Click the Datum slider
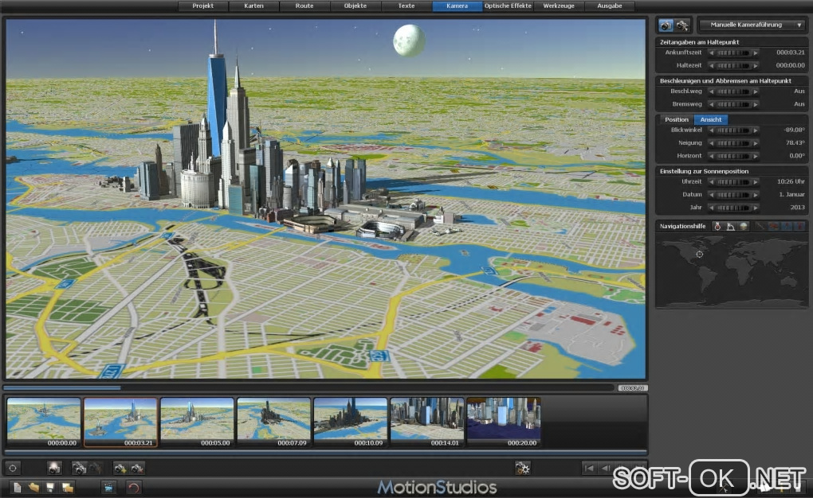813x498 pixels. point(733,195)
